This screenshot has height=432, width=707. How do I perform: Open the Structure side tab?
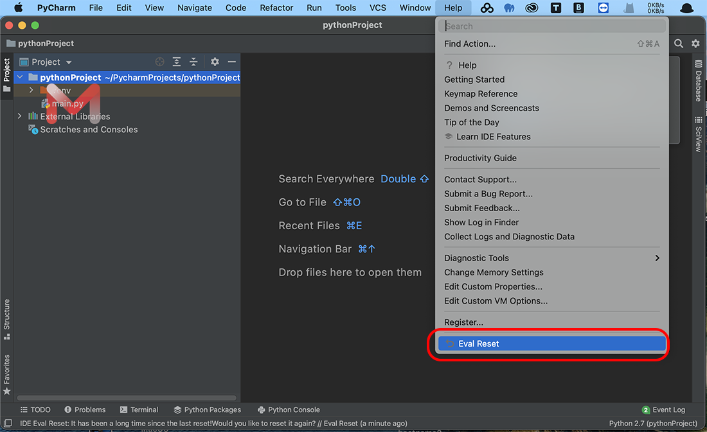coord(7,319)
